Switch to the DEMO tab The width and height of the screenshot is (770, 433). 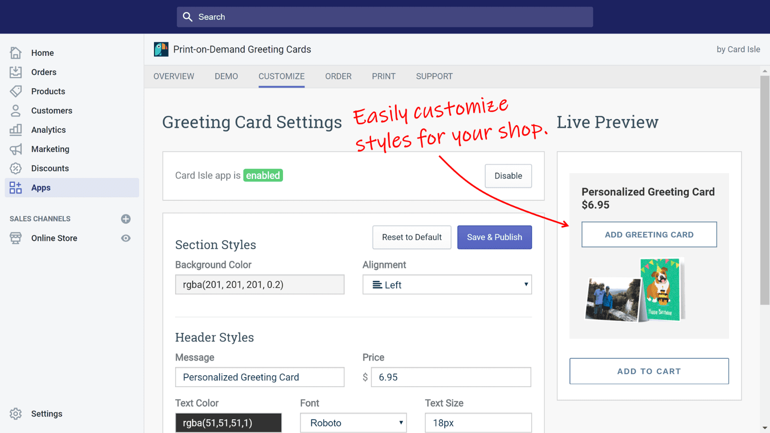click(226, 76)
